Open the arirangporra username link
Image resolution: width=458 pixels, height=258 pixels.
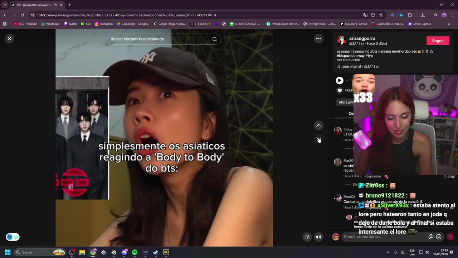(362, 38)
